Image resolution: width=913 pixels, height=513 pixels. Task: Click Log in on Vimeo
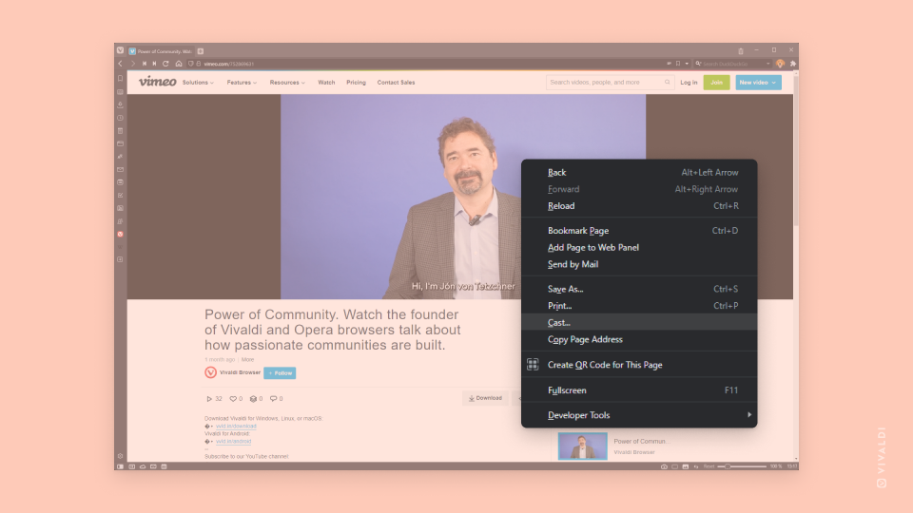point(689,83)
